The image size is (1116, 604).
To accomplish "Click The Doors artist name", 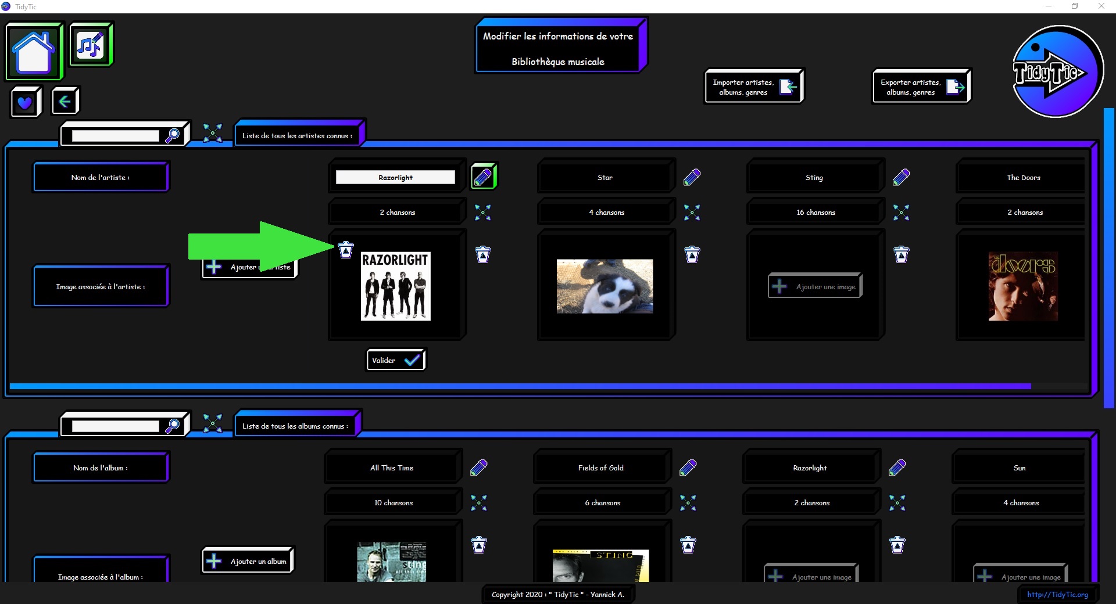I will (1024, 177).
